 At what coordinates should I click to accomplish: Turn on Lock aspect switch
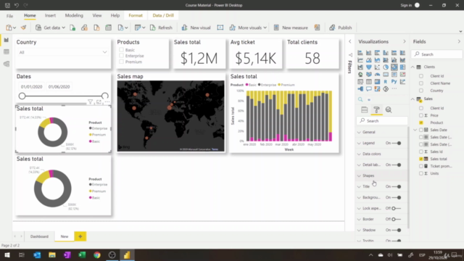coord(397,208)
